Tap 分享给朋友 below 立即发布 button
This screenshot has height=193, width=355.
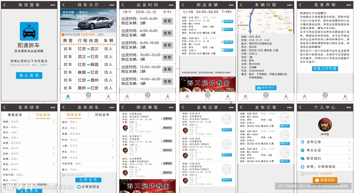[x=88, y=187]
